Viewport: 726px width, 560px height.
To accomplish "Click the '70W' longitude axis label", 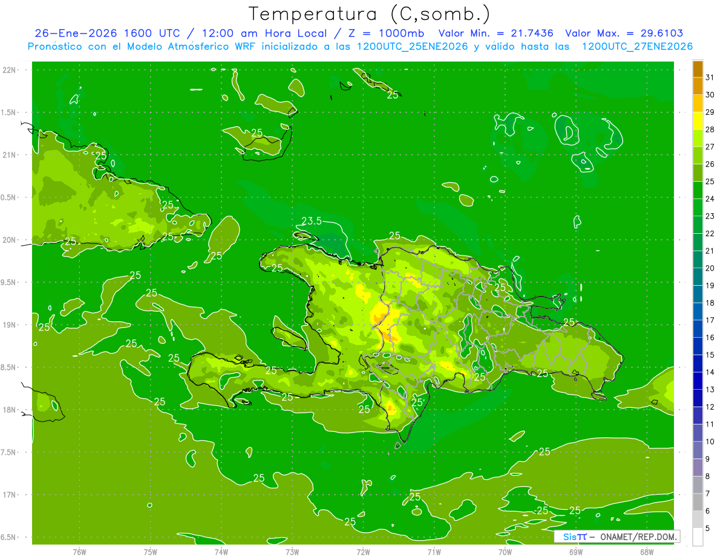I will [x=505, y=552].
